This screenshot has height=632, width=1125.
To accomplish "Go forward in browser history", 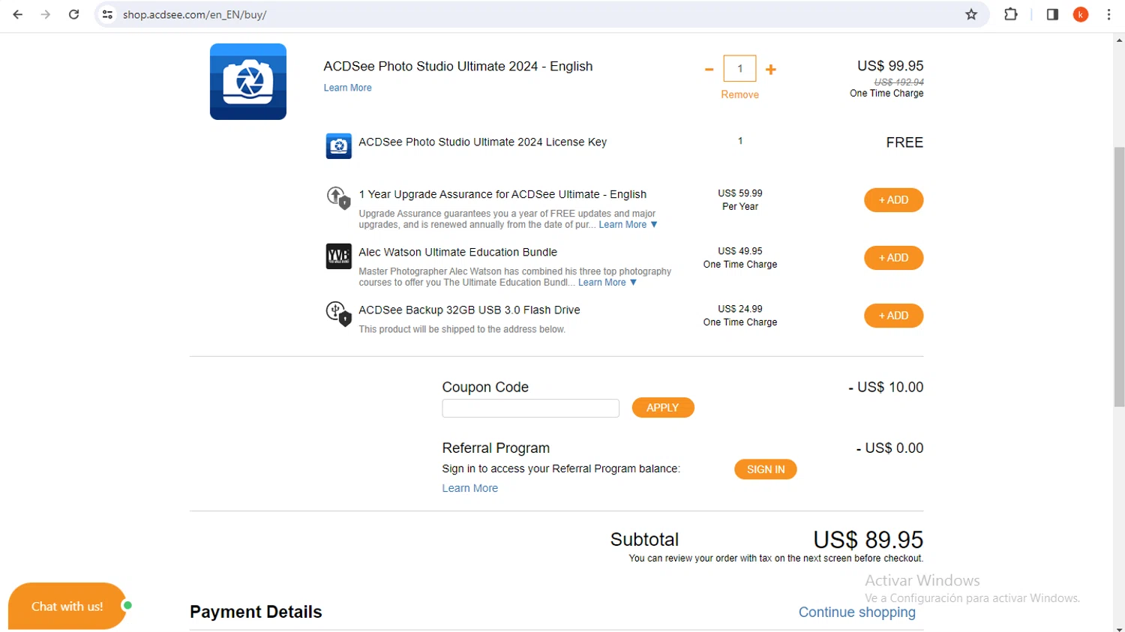I will click(46, 14).
